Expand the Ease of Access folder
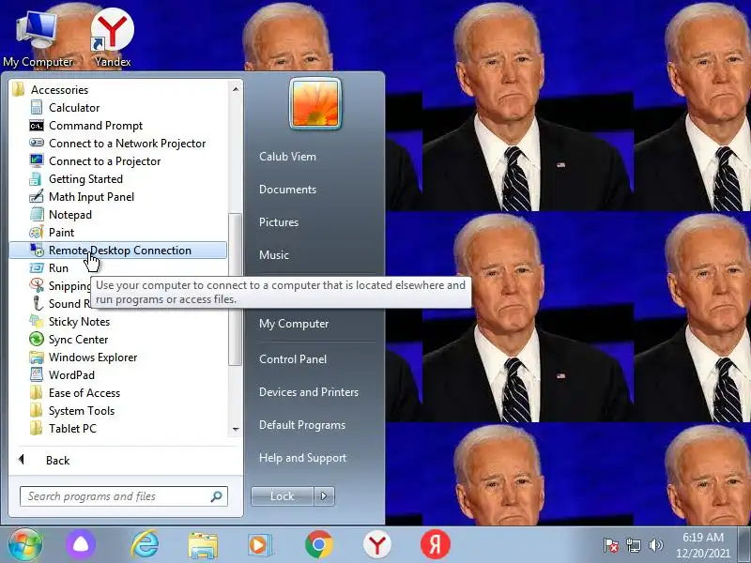 click(x=75, y=393)
